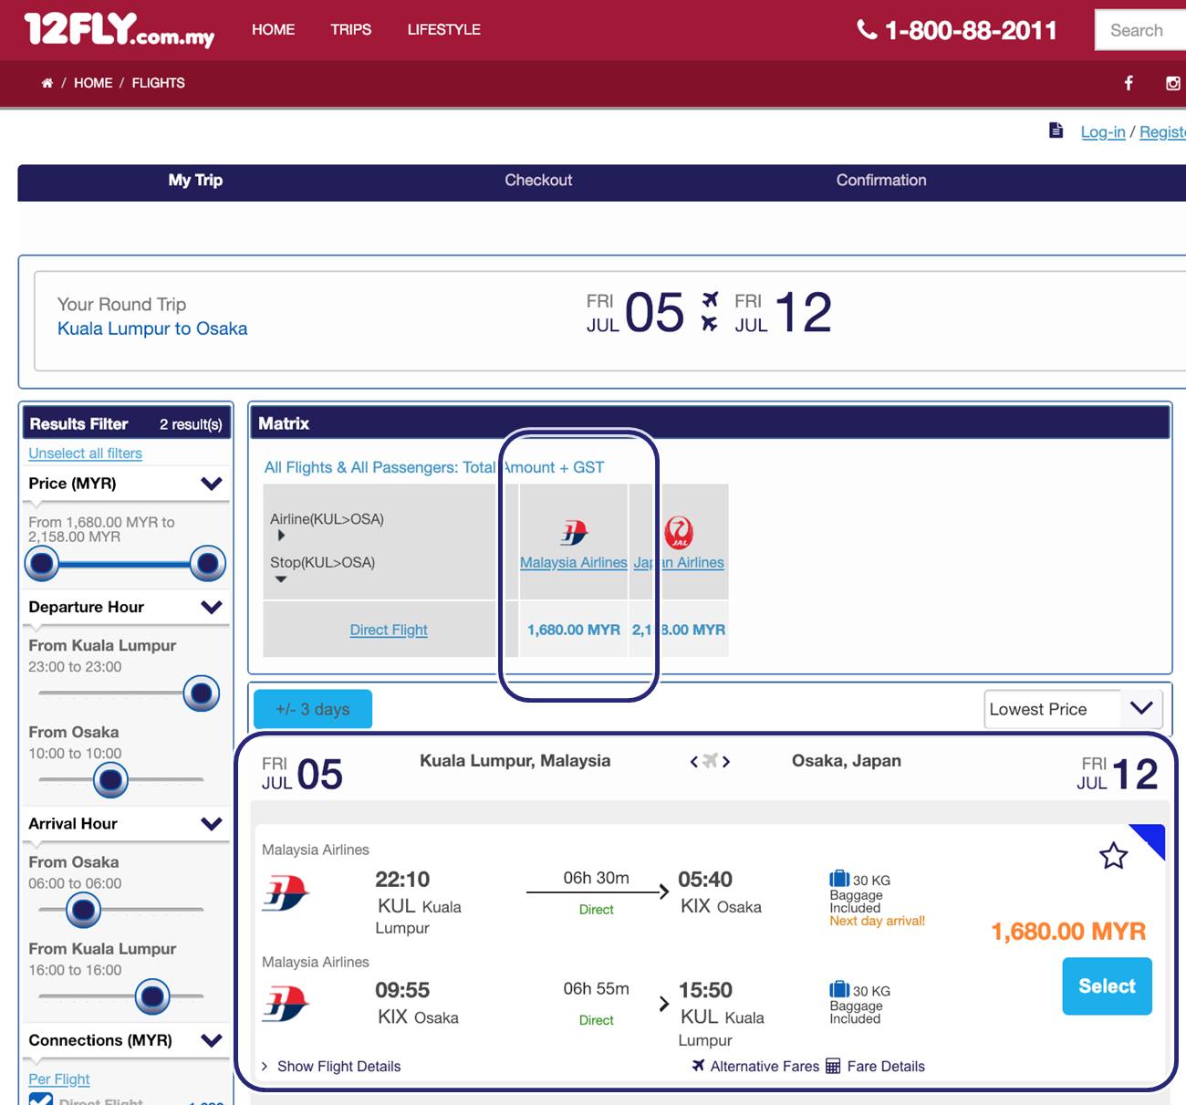Collapse the Departure Hour filter
Screen dimensions: 1186x1105
click(x=212, y=607)
